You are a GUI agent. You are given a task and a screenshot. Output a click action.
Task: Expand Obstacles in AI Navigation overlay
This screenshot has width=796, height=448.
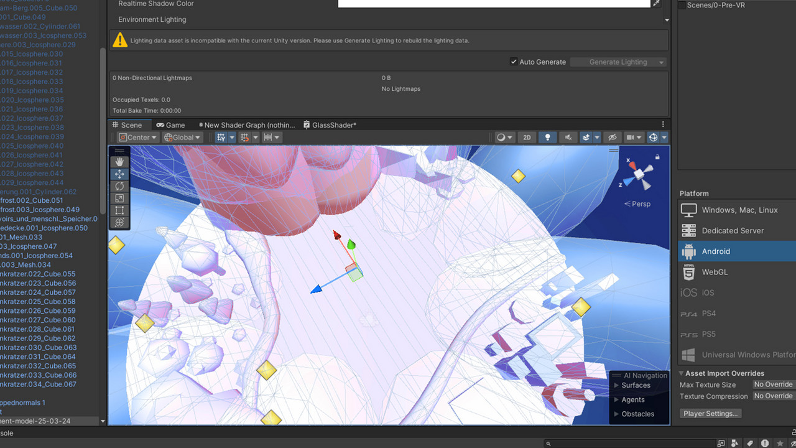(617, 414)
